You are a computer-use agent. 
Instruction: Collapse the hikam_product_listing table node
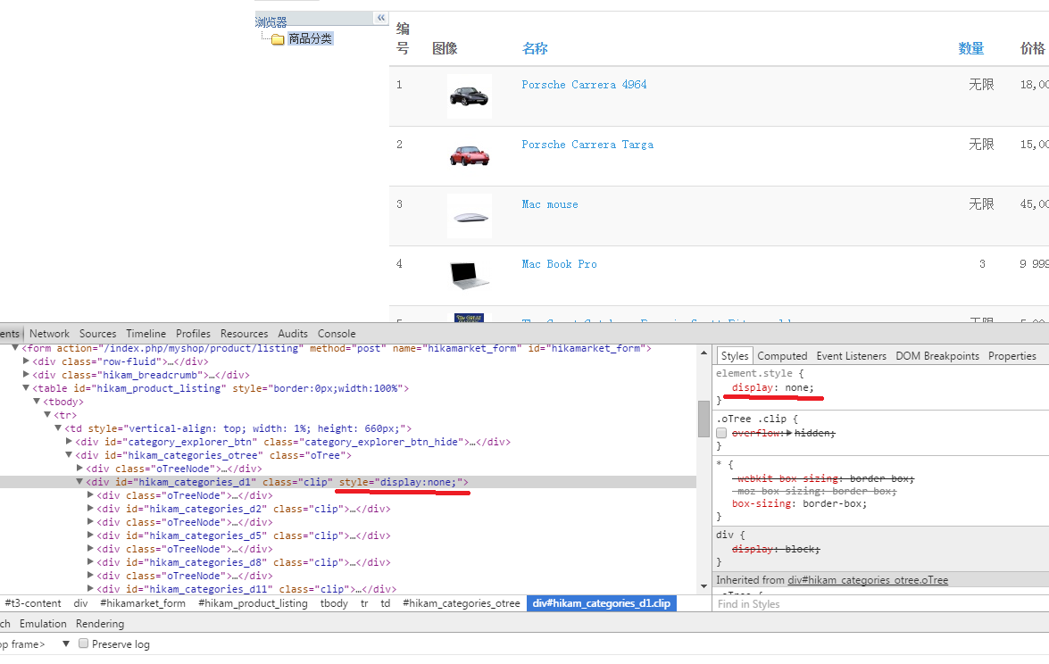26,388
